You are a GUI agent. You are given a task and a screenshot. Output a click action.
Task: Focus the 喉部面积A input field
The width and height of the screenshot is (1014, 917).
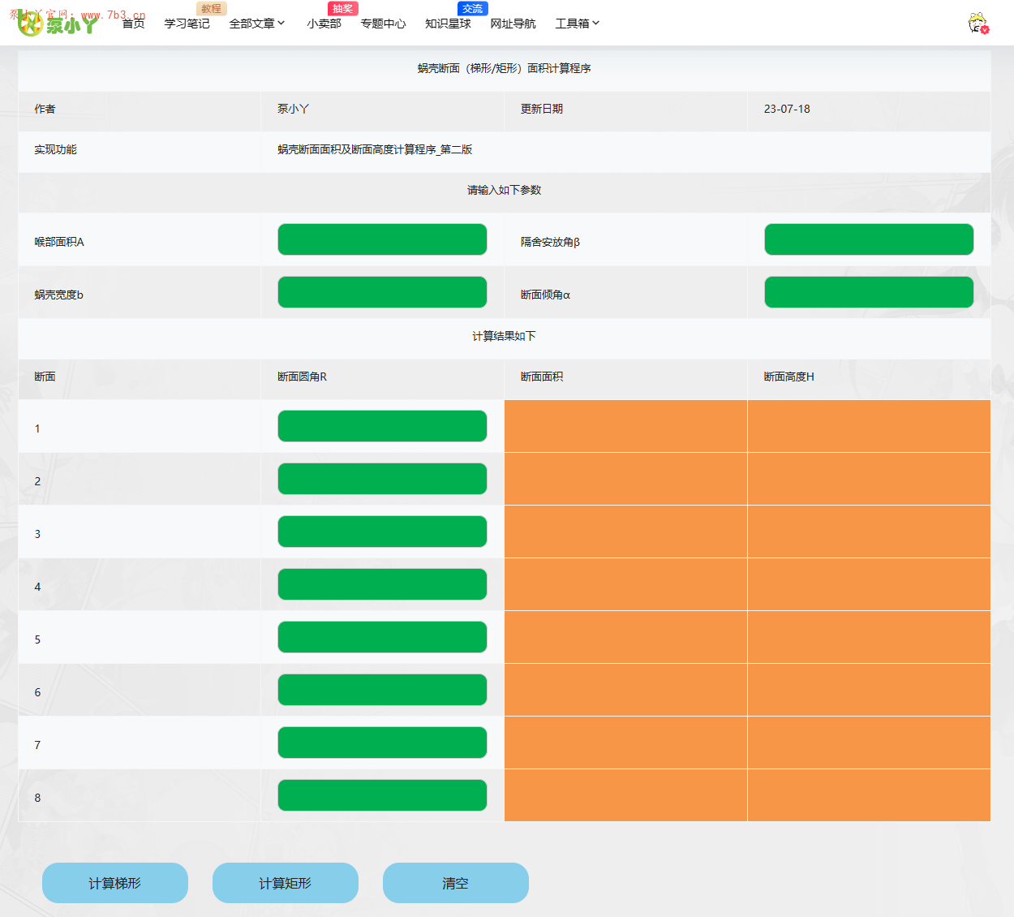tap(382, 239)
